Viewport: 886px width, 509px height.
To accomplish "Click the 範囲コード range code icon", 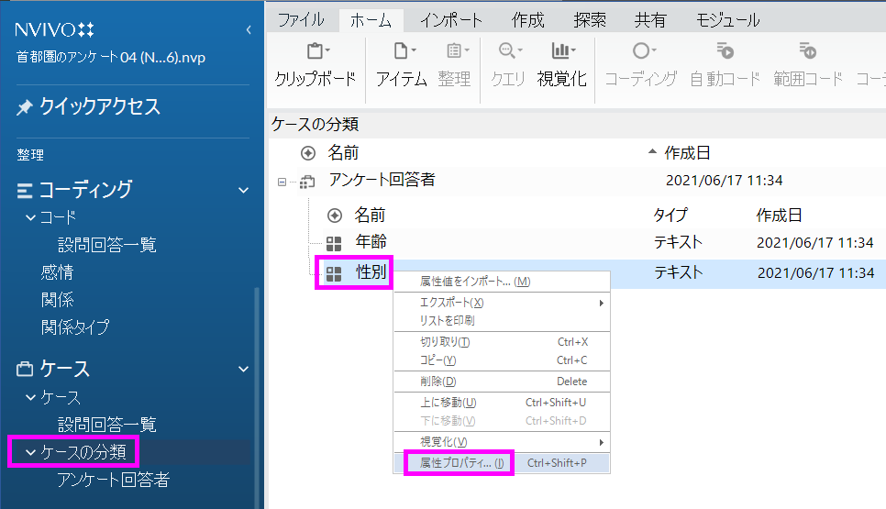I will (807, 51).
